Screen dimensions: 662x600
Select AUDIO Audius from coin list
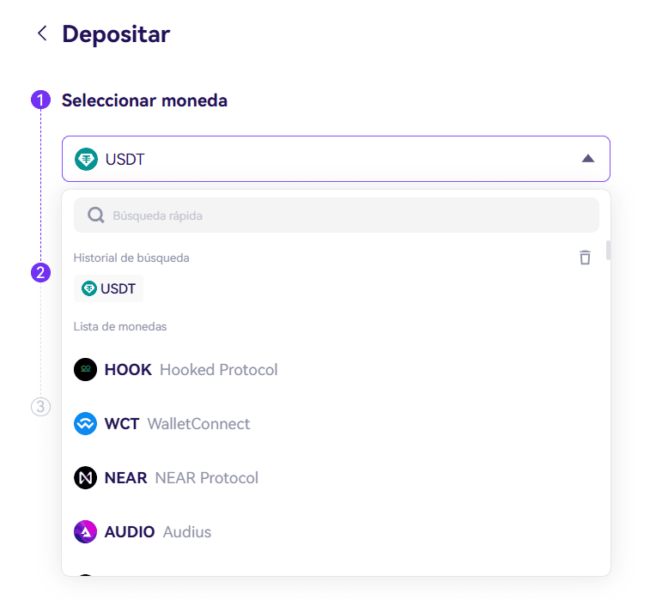click(336, 531)
